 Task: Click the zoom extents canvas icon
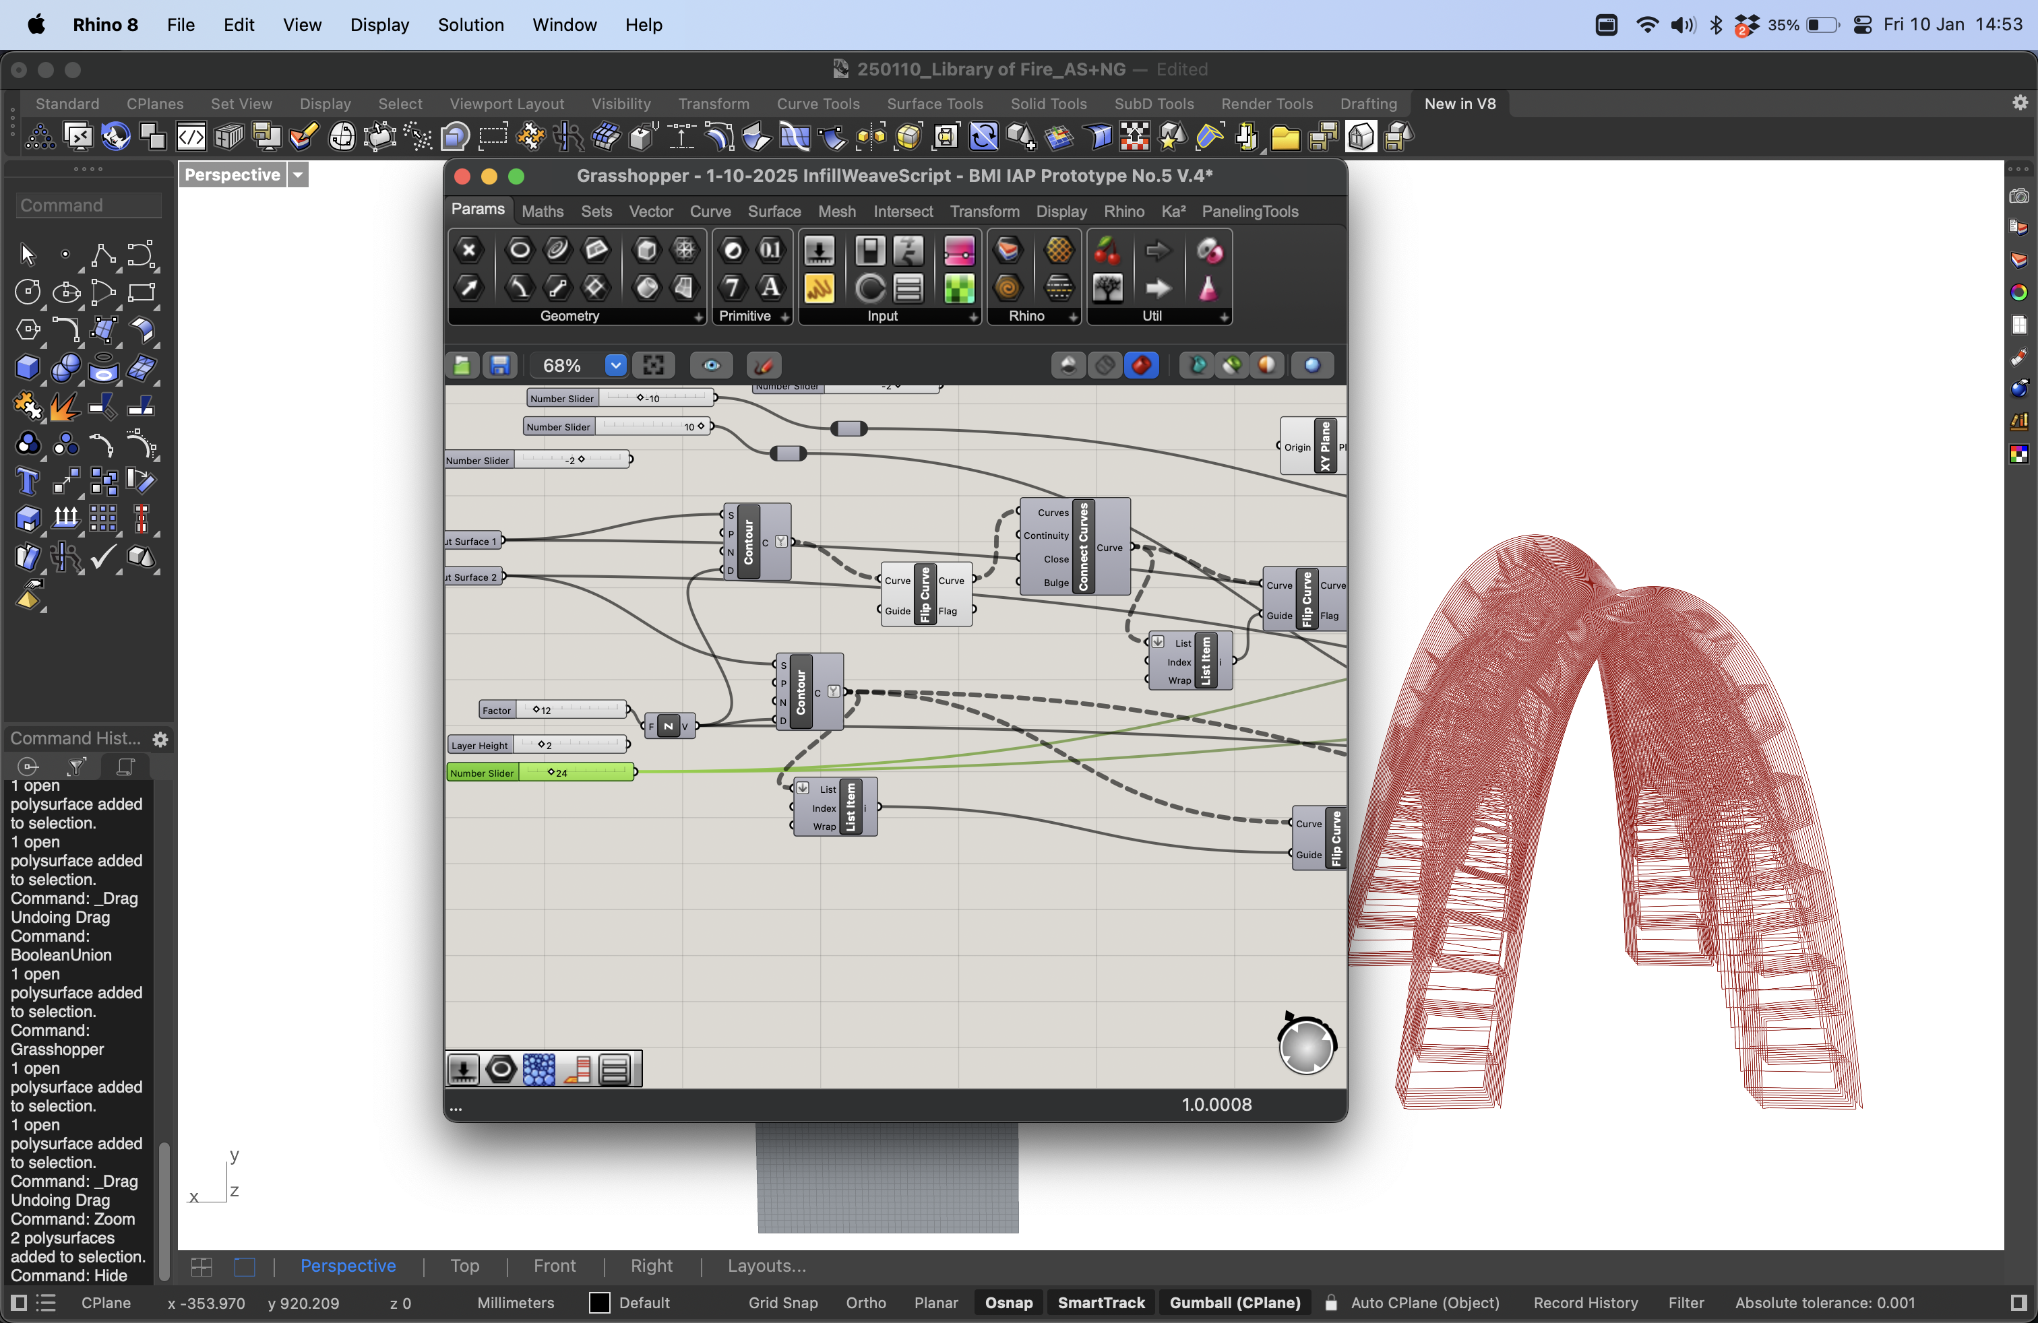pyautogui.click(x=653, y=365)
